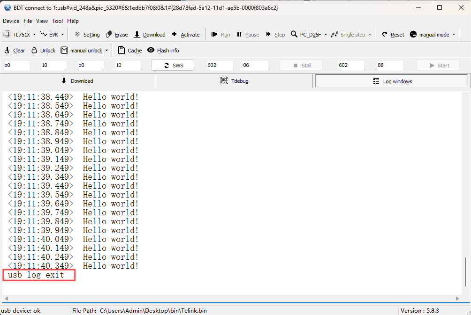The width and height of the screenshot is (471, 315).
Task: Switch to the Download tab
Action: 77,81
